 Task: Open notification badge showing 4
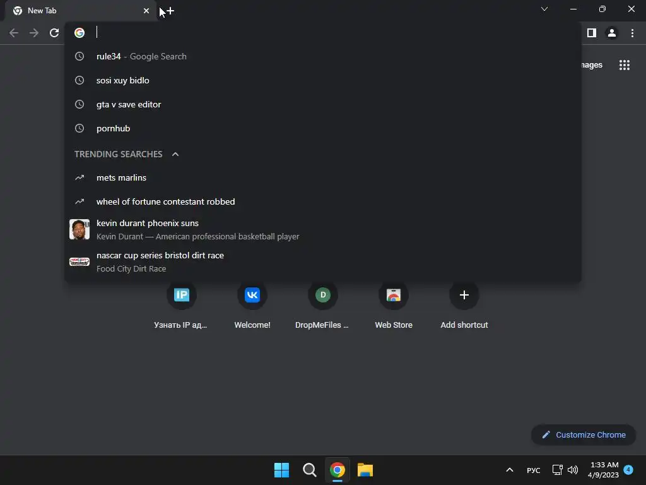click(x=628, y=469)
